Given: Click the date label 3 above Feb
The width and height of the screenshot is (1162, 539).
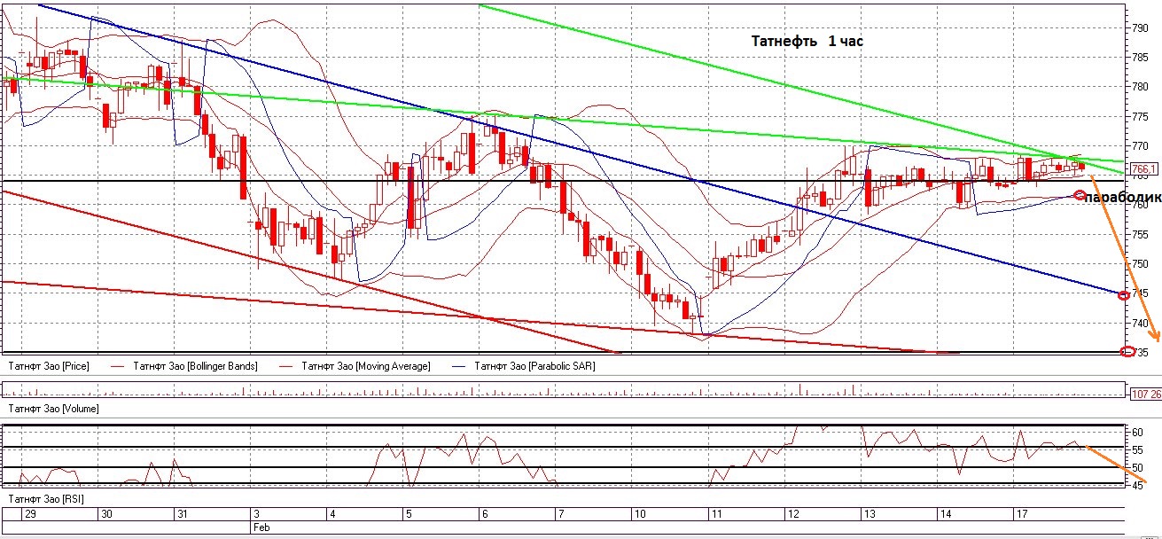Looking at the screenshot, I should [x=256, y=514].
